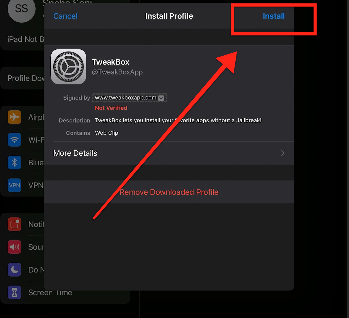Click the More Details chevron arrow

pyautogui.click(x=283, y=153)
